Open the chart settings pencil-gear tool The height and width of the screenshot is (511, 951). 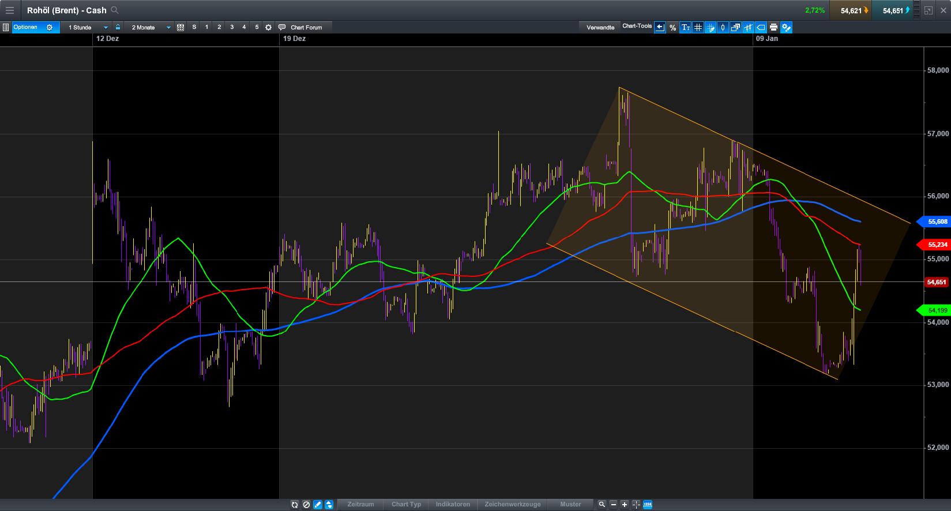point(786,27)
